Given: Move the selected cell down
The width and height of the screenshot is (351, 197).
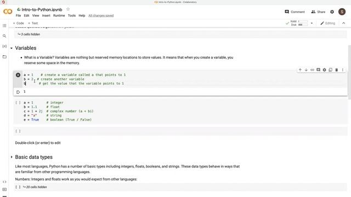Looking at the screenshot, I should [306, 70].
